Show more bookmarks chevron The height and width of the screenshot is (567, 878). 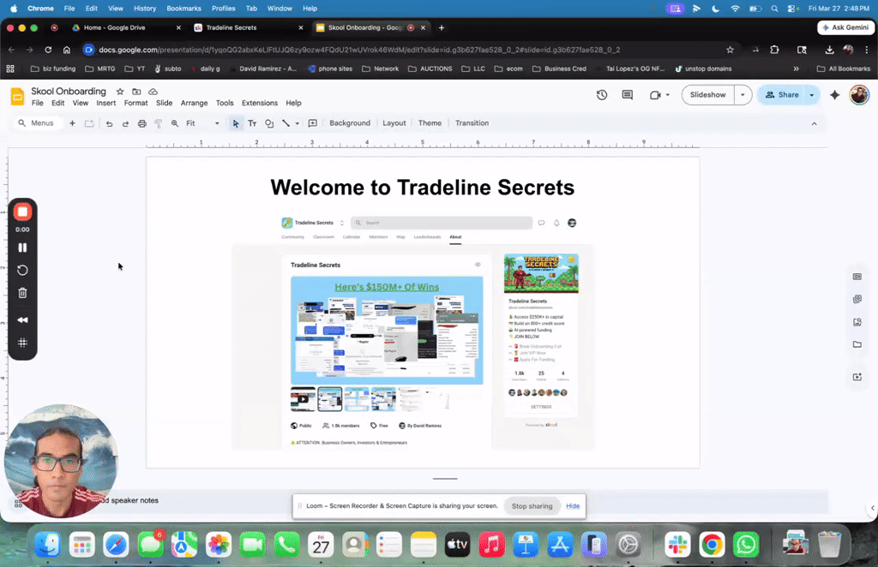click(x=796, y=69)
